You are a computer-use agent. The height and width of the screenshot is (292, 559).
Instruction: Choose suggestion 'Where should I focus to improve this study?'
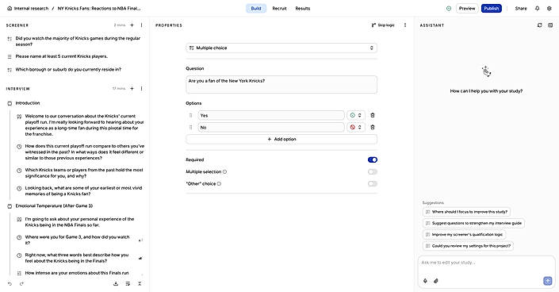[466, 212]
